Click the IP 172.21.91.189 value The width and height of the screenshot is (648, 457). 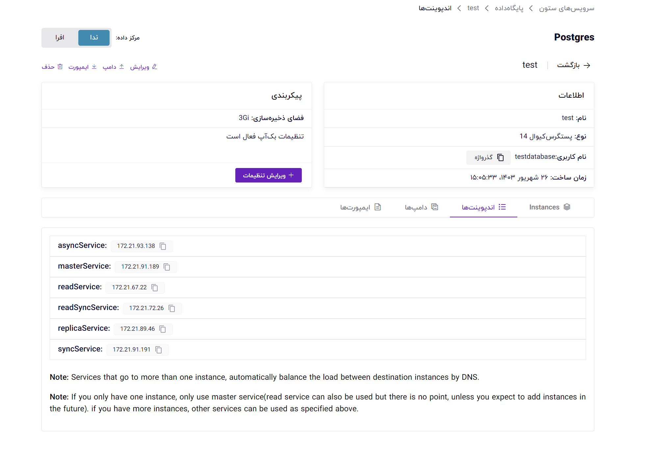[x=140, y=267]
